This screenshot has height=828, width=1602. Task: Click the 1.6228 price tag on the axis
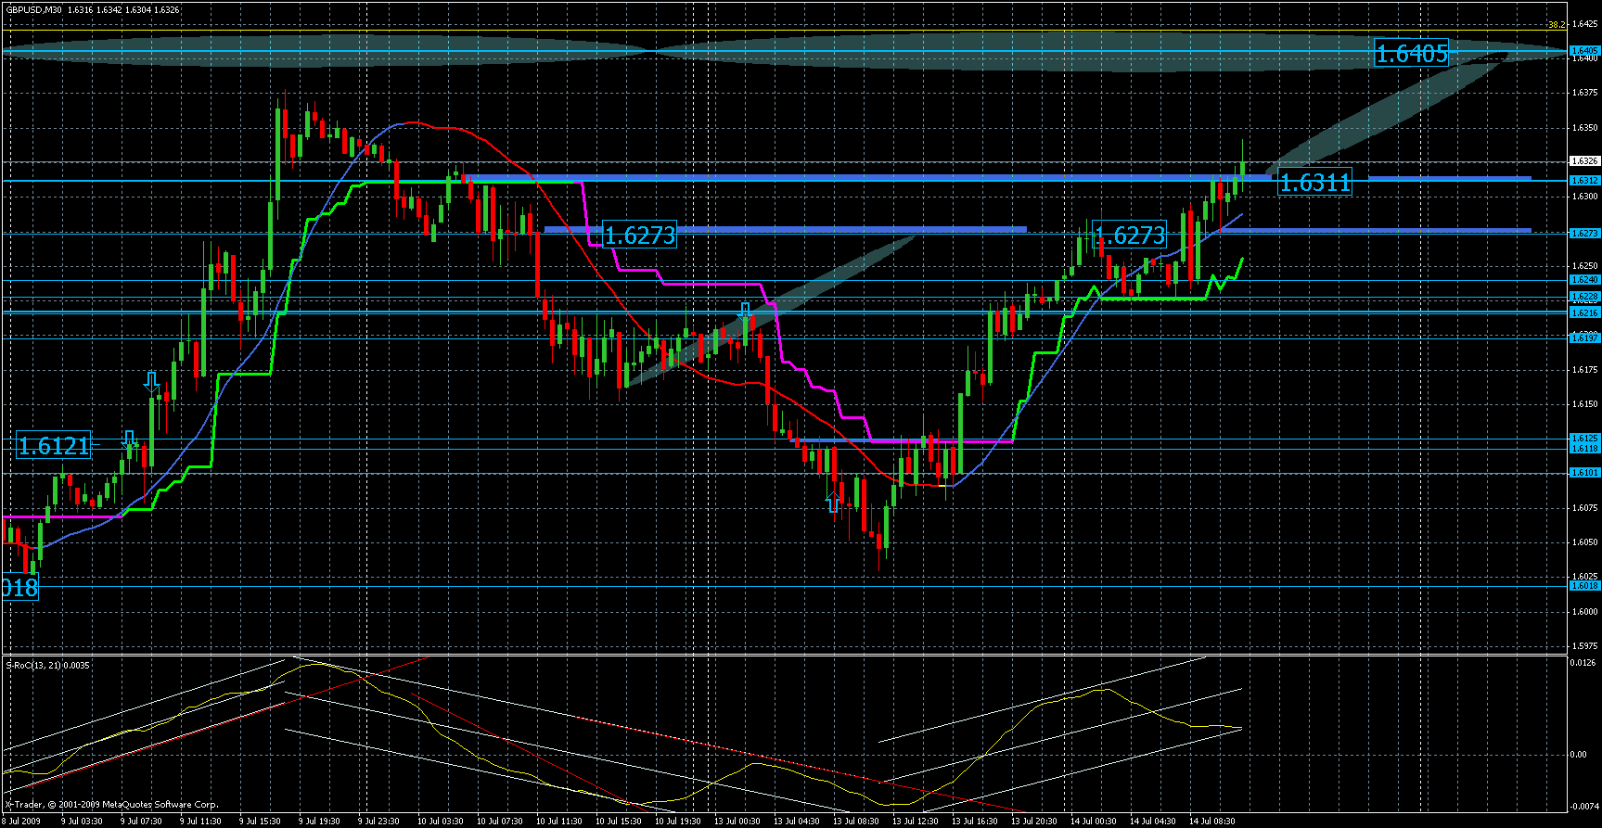click(1583, 297)
